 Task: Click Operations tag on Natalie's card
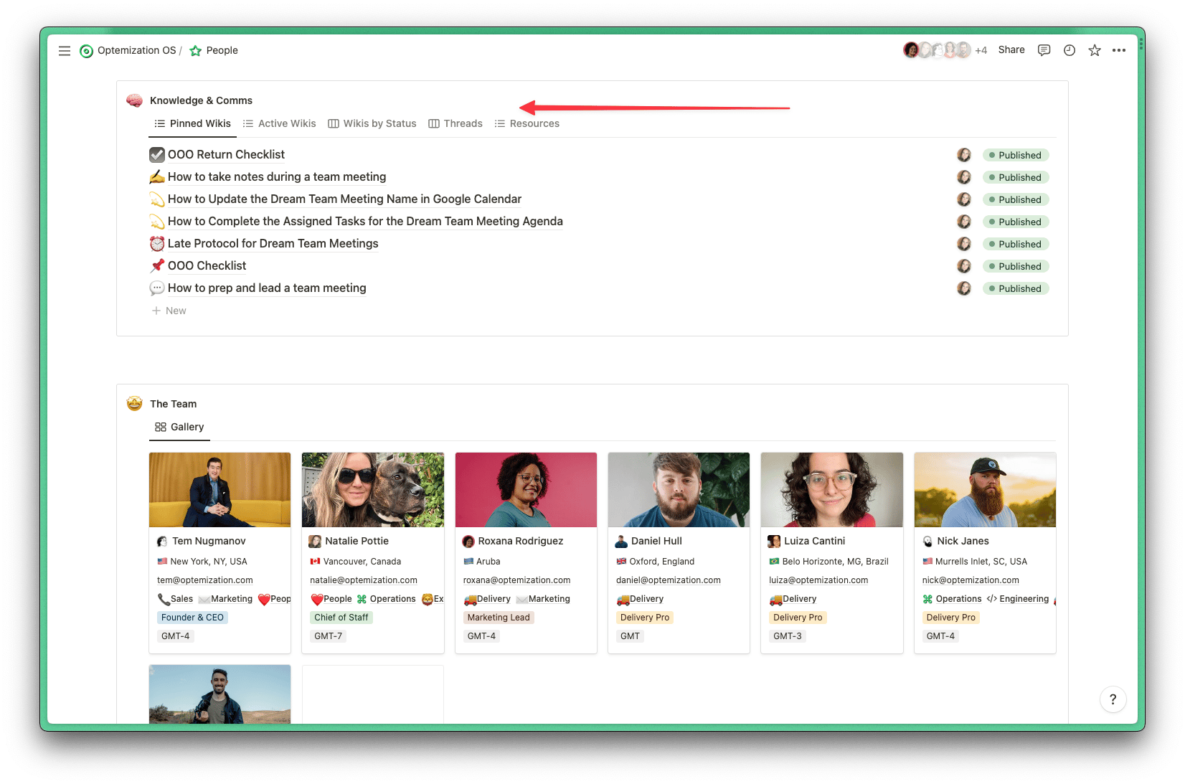coord(387,599)
